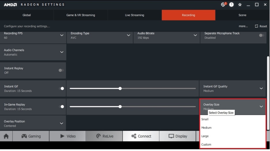Image resolution: width=270 pixels, height=151 pixels.
Task: Enable the Instant Replay toggle
Action: [61, 70]
